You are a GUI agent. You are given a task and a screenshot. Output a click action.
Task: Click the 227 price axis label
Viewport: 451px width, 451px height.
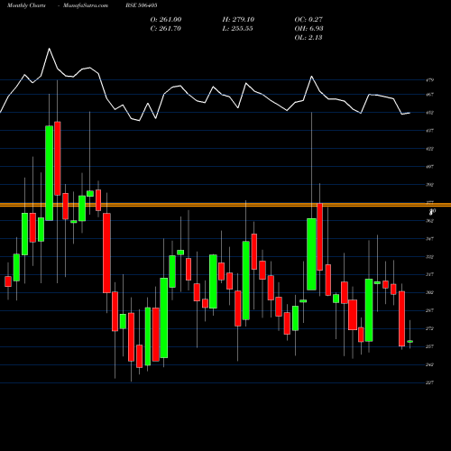coord(430,382)
